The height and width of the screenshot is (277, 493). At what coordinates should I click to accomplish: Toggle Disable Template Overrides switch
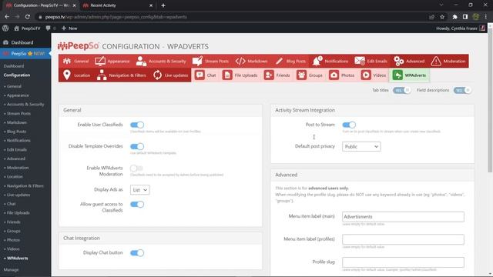[x=137, y=146]
